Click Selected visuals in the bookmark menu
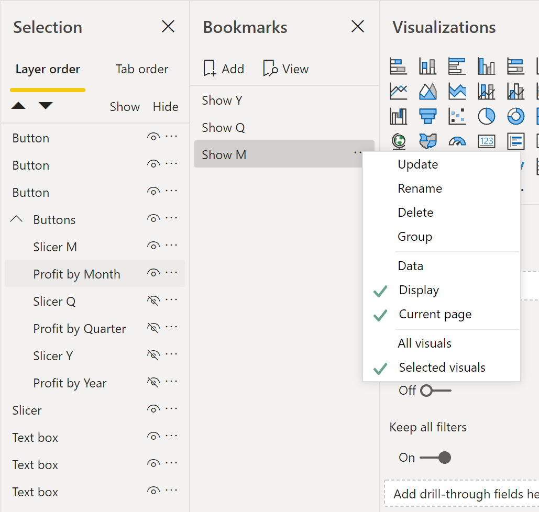Image resolution: width=539 pixels, height=512 pixels. (442, 368)
